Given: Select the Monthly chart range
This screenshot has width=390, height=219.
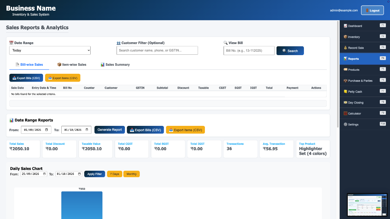Looking at the screenshot, I should (x=131, y=174).
